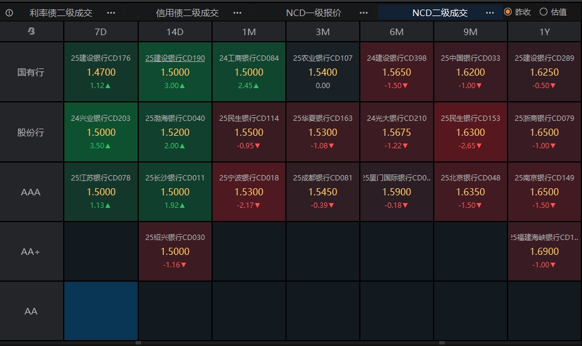Select the NCD二级成交 tab
This screenshot has height=346, width=582.
pyautogui.click(x=440, y=13)
